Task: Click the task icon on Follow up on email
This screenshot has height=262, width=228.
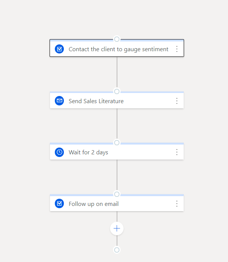Action: (x=59, y=204)
